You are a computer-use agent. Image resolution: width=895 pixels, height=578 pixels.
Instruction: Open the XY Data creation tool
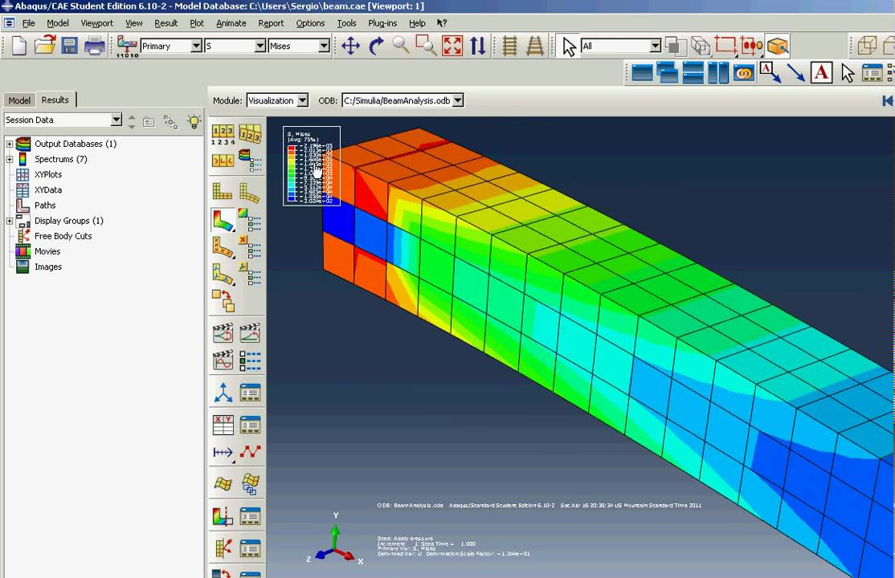pyautogui.click(x=223, y=425)
